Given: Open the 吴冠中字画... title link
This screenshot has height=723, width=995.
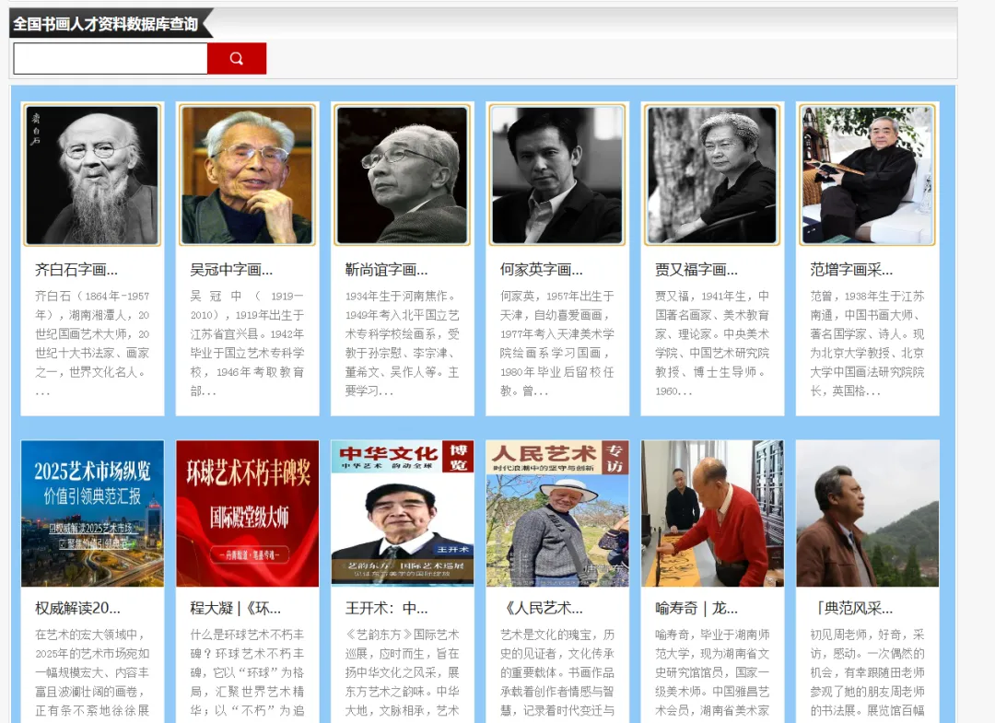Looking at the screenshot, I should (231, 270).
